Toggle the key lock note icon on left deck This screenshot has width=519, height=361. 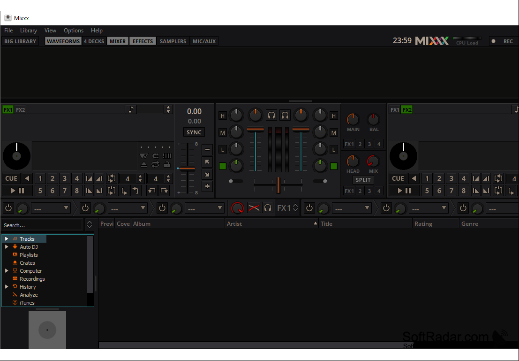coord(131,109)
